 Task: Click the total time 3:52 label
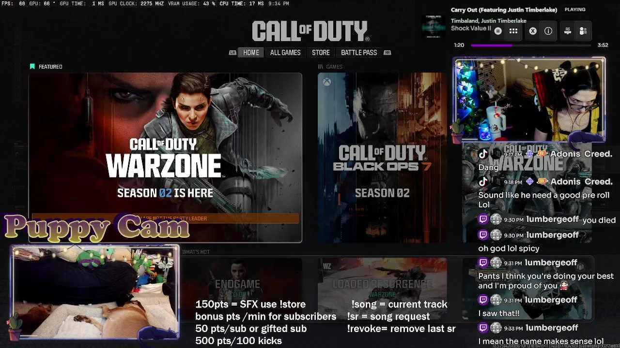[603, 45]
